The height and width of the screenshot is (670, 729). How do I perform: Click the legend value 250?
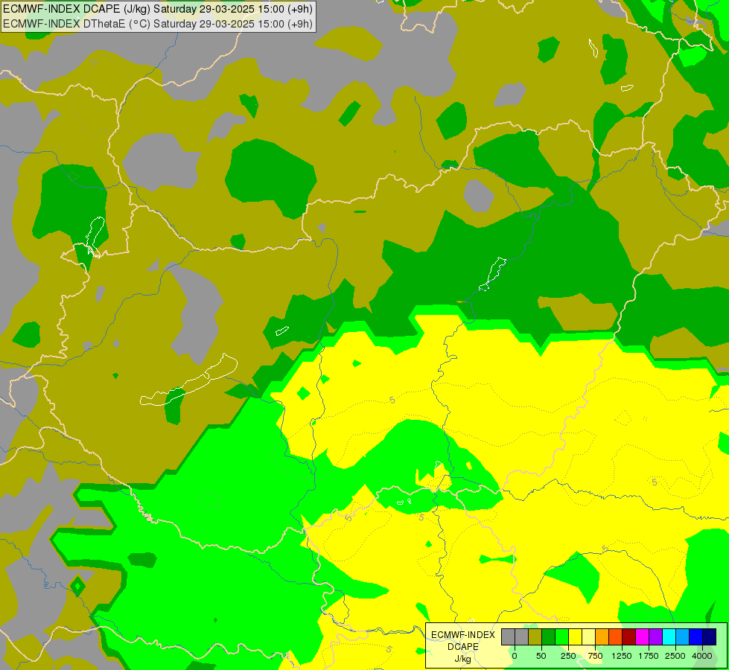click(x=568, y=656)
